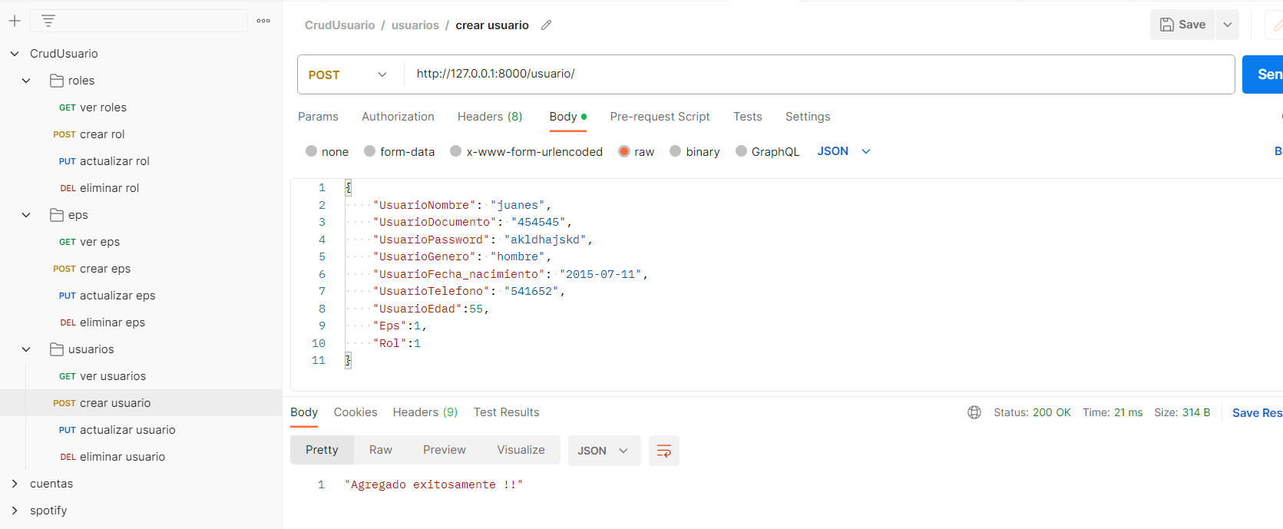Open the response Headers (9) tab

coord(425,412)
